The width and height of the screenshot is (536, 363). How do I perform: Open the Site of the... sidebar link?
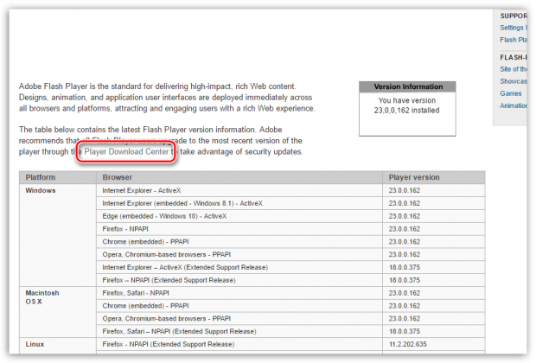tap(514, 69)
